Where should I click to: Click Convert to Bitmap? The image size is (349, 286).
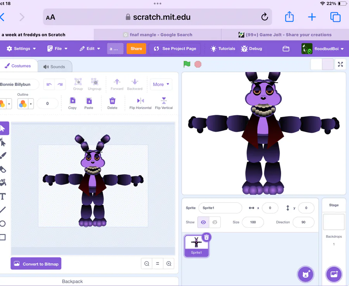36,264
